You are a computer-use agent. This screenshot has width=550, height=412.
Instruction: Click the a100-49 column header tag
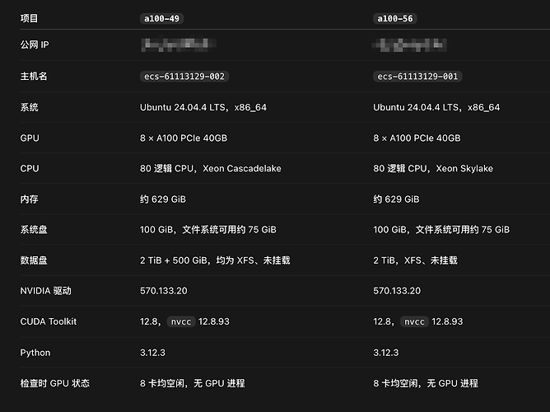tap(161, 19)
